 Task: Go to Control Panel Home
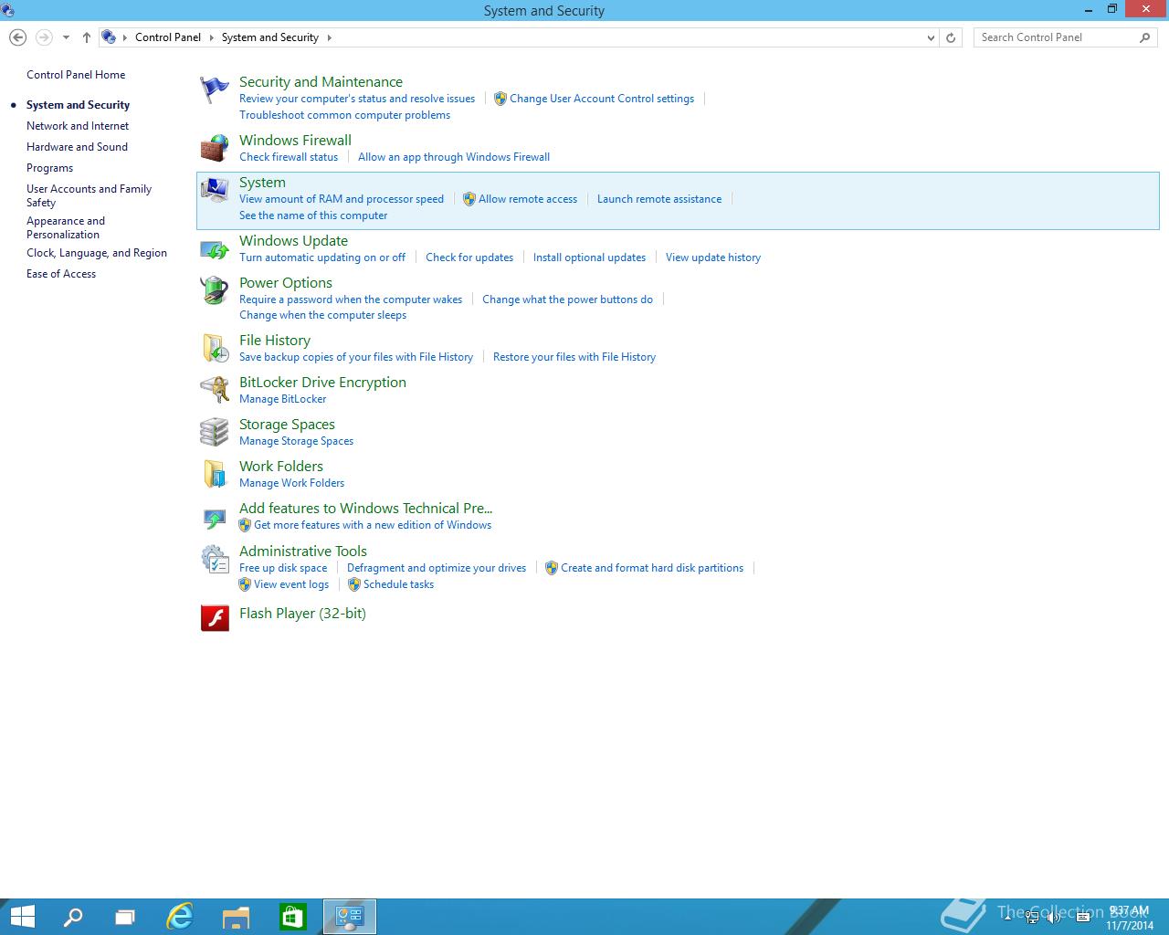tap(76, 75)
